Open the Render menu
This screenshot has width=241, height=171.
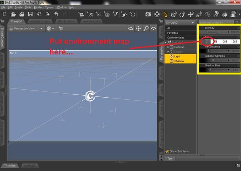tap(38, 7)
